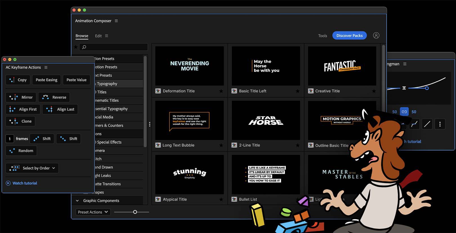Screen dimensions: 456x233
Task: Click the Long Text Bubble preset icon
Action: click(158, 145)
